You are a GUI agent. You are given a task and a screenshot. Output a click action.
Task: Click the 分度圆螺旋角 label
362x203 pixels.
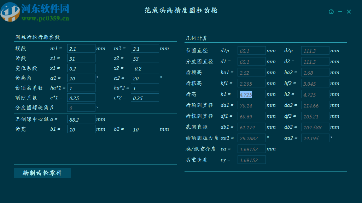coord(32,108)
